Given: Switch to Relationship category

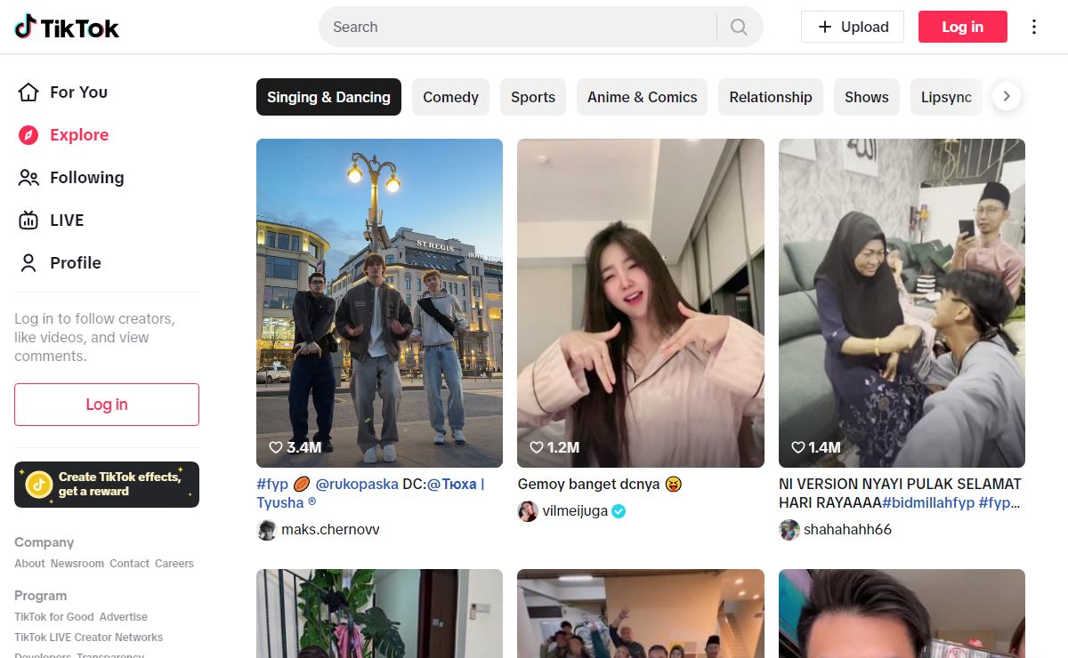Looking at the screenshot, I should [771, 97].
